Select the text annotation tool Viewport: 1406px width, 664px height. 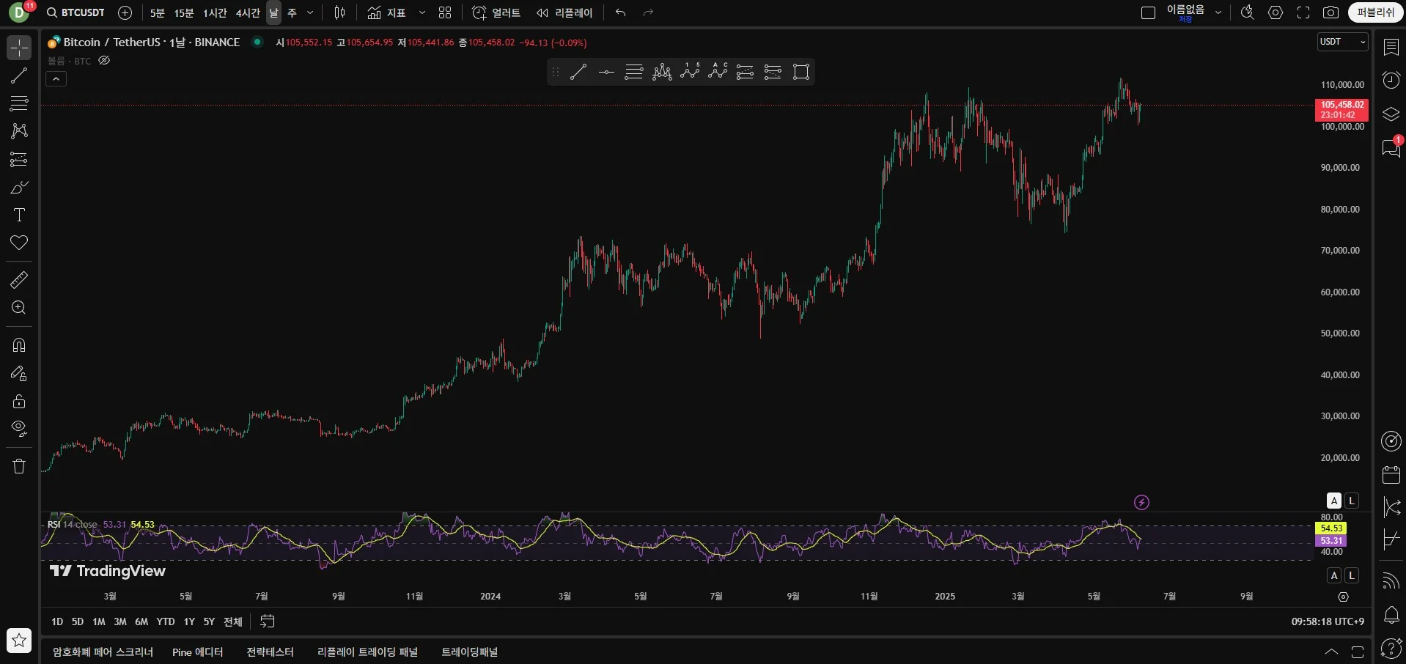pos(19,215)
